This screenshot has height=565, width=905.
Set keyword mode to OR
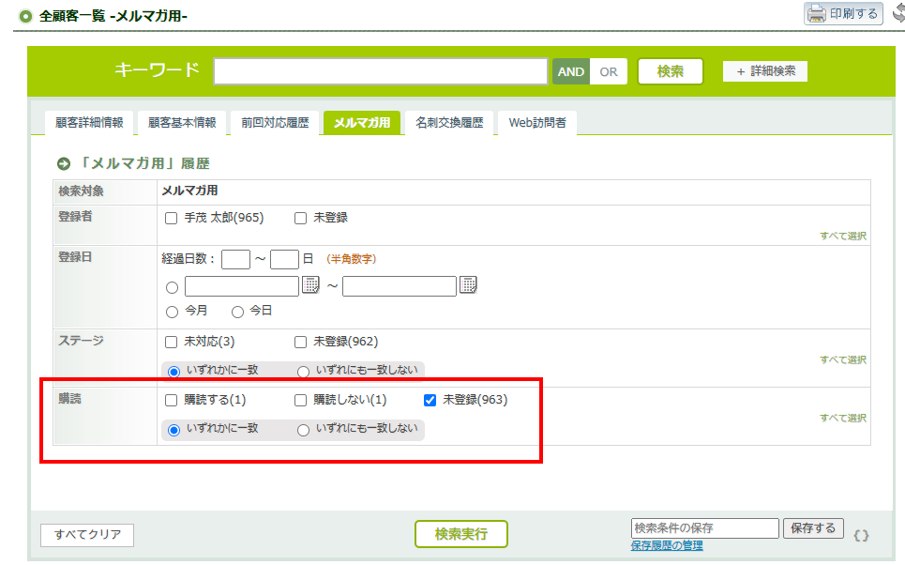[x=609, y=71]
